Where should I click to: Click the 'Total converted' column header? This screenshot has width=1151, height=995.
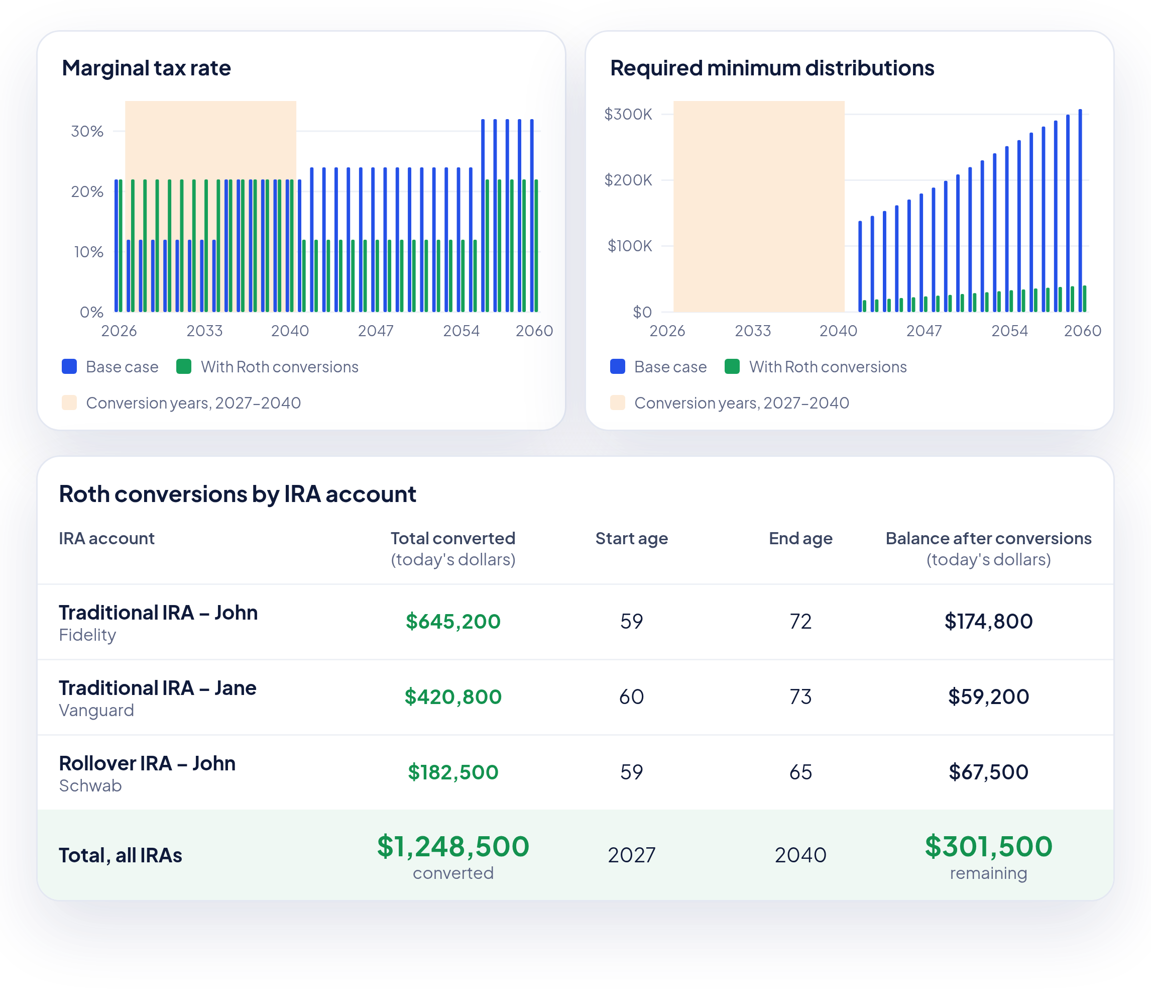[x=453, y=539]
